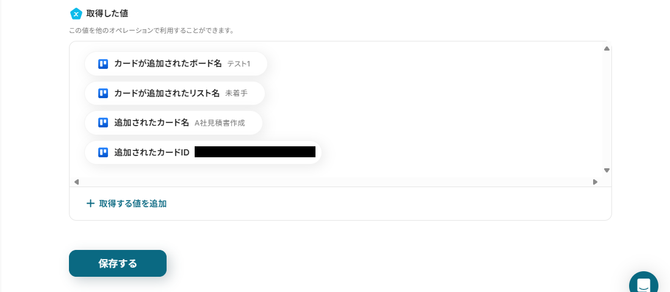This screenshot has height=292, width=670.
Task: Click the A社見積書作成 value text
Action: tap(220, 123)
